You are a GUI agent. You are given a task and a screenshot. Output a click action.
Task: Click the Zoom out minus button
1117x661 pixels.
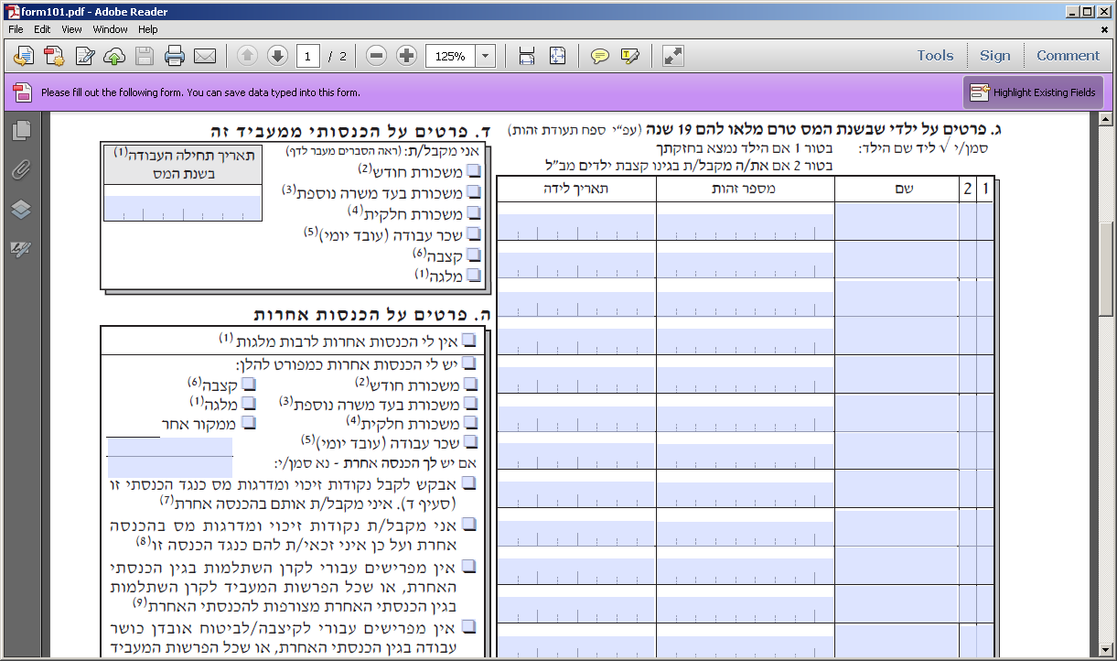(x=376, y=56)
